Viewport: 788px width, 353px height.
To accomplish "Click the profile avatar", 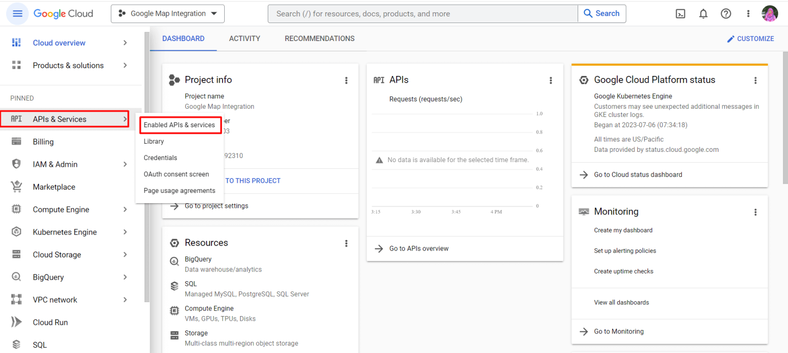I will click(770, 13).
